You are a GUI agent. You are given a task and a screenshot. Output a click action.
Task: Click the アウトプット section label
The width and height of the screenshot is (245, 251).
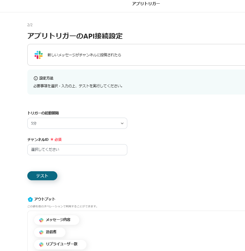pyautogui.click(x=45, y=199)
